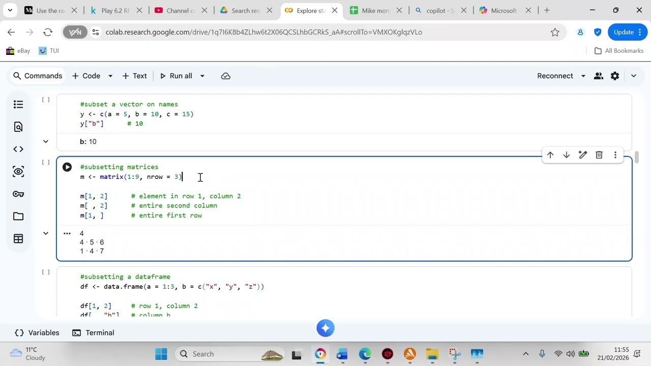Open the weather widget showing 11°C
Image resolution: width=651 pixels, height=366 pixels.
coord(28,354)
